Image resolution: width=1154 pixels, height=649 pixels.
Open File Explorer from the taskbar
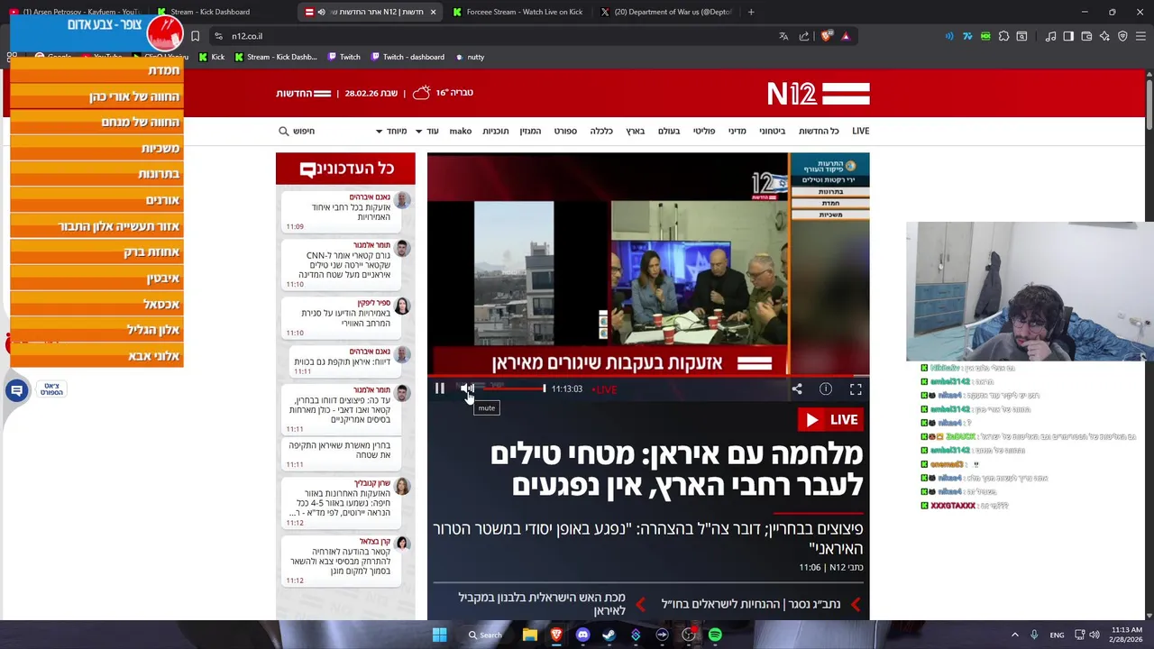(x=530, y=635)
